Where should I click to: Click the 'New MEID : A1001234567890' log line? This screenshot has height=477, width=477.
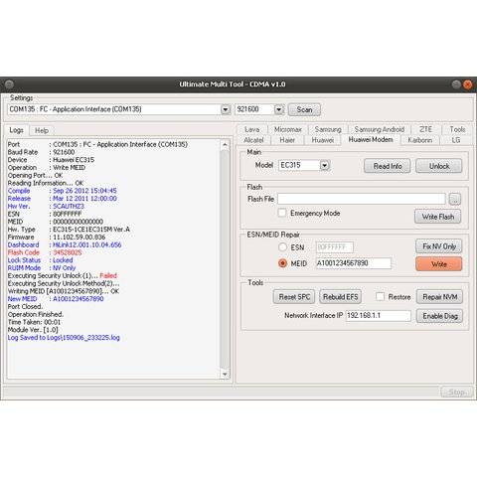click(x=56, y=299)
